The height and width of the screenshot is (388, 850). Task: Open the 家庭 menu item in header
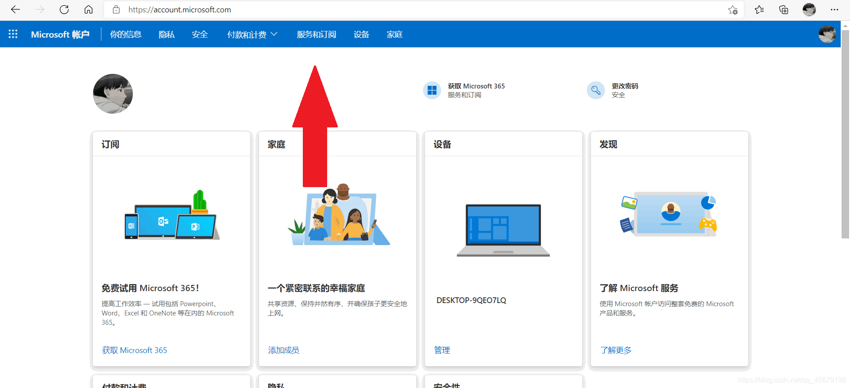tap(394, 35)
